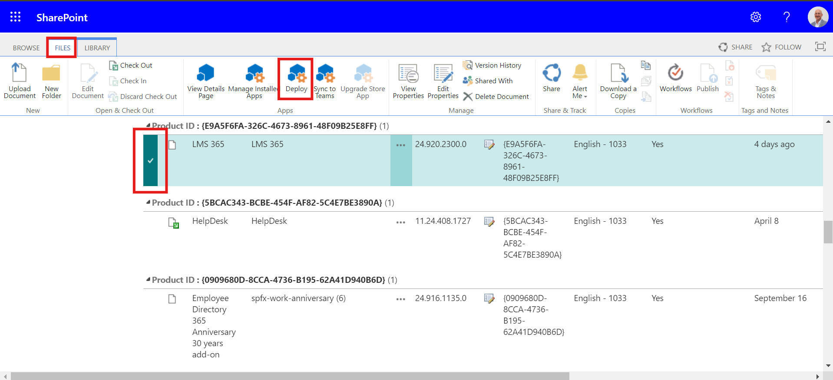Open Tags & Notes

(x=766, y=81)
